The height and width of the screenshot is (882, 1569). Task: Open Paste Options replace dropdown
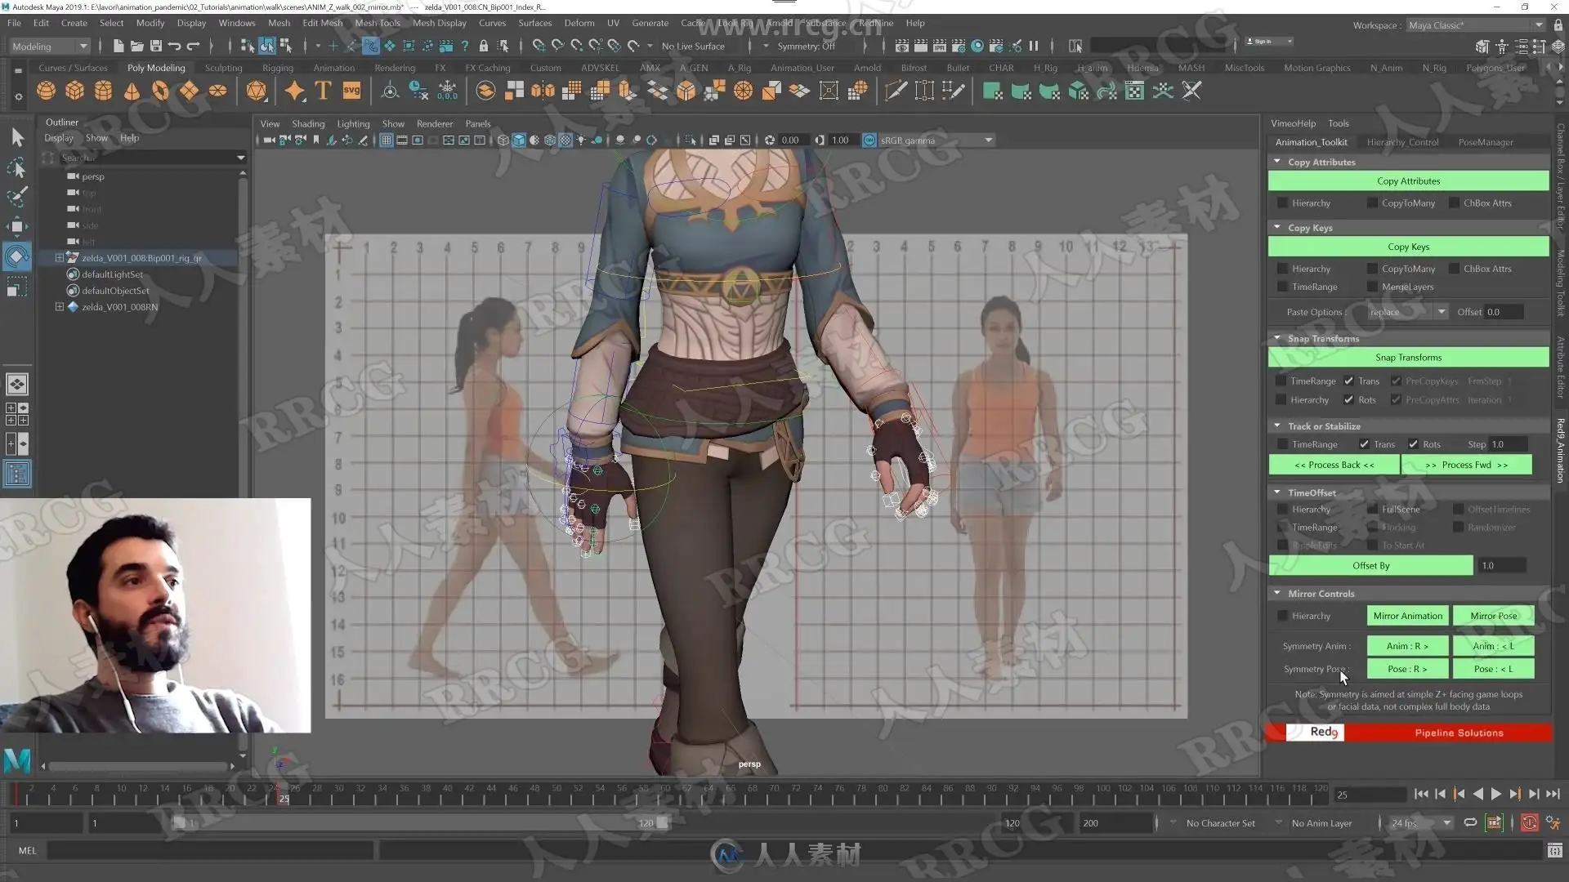pos(1407,312)
